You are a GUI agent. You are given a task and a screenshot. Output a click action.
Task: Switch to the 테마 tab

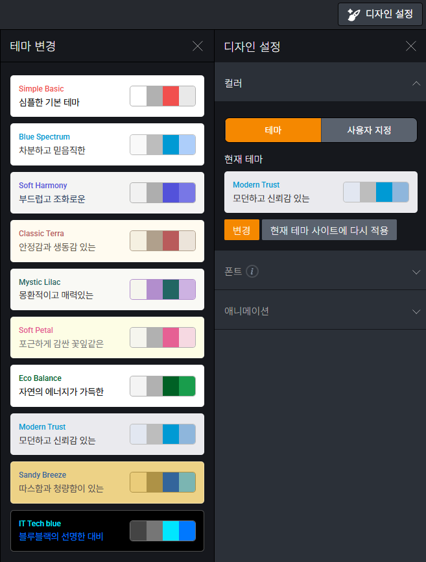(x=273, y=130)
